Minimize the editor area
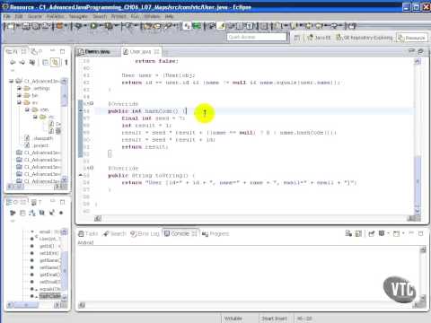Viewport: 431px width, 323px height. coord(411,51)
